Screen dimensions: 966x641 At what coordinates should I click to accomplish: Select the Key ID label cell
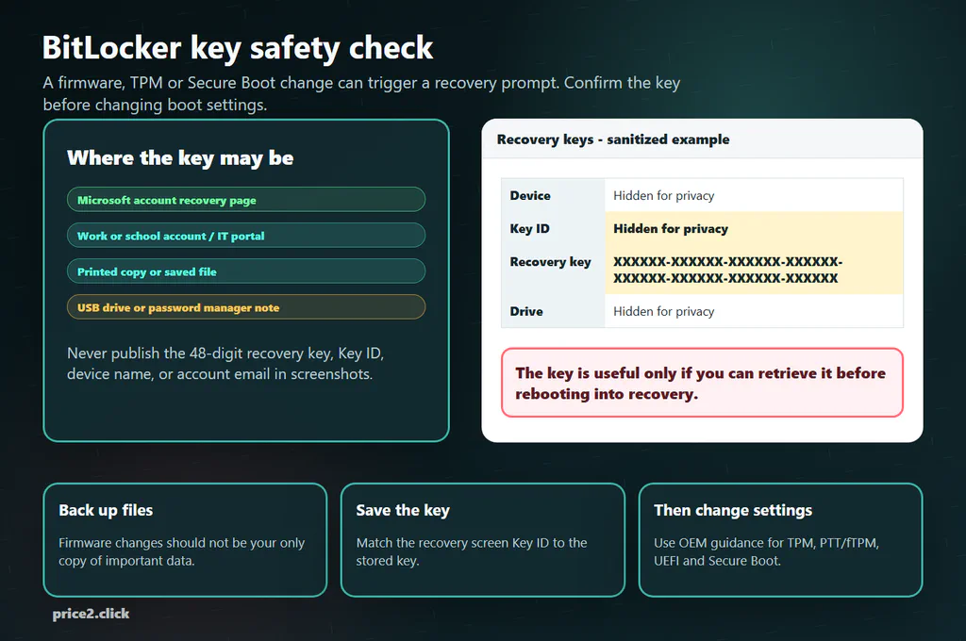(x=553, y=228)
